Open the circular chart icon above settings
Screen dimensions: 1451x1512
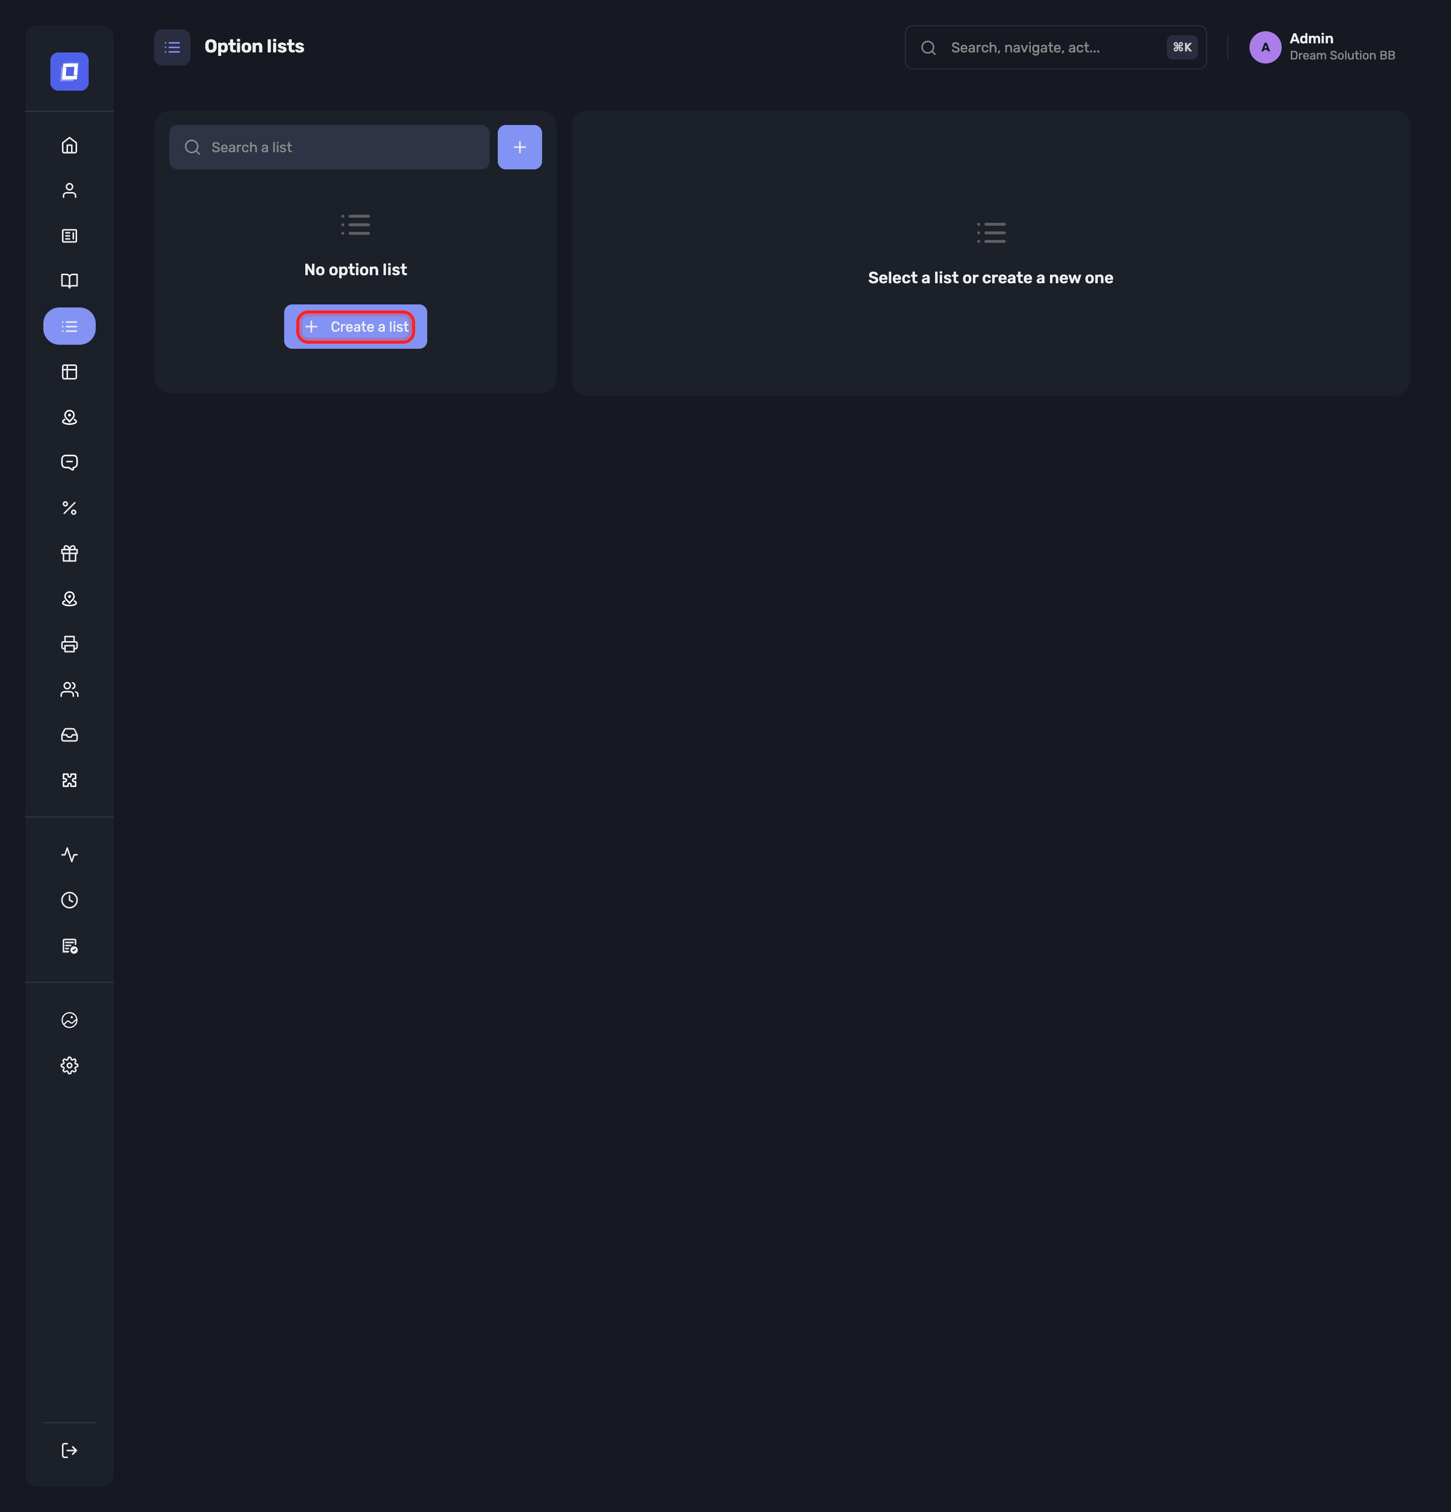click(70, 1020)
